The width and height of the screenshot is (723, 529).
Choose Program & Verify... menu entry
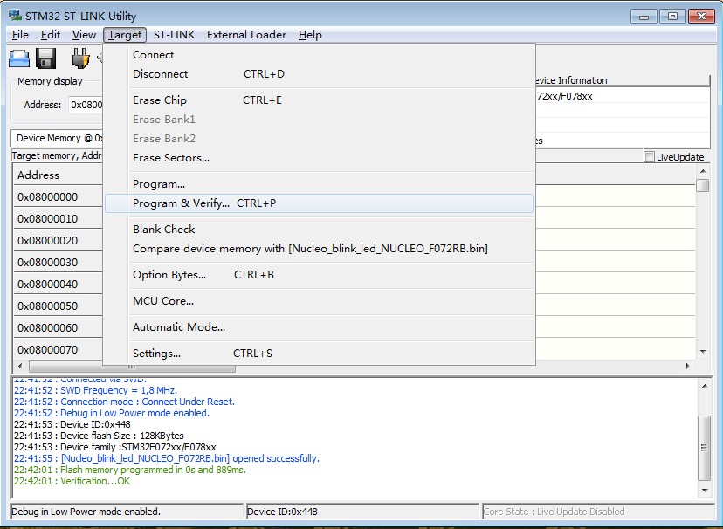pos(319,203)
